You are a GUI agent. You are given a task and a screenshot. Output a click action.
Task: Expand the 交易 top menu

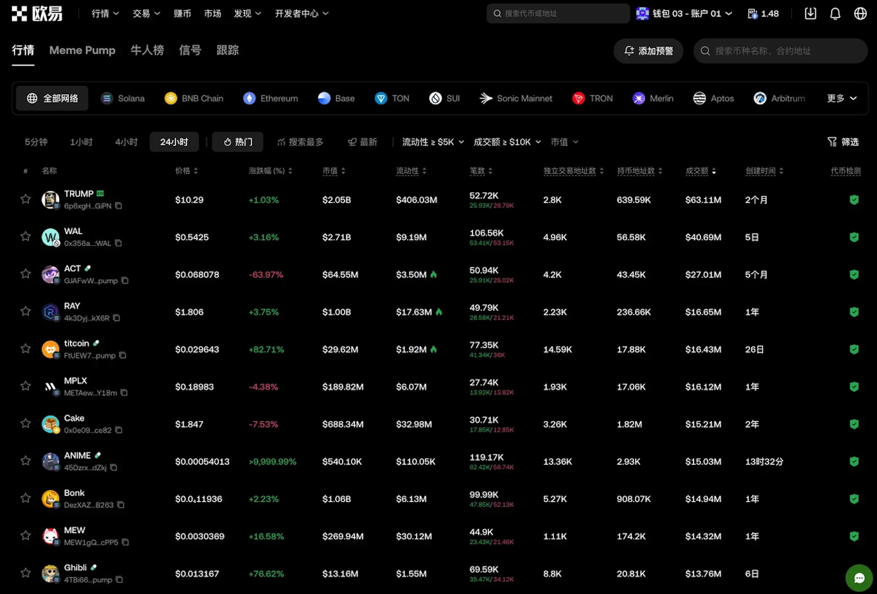pos(146,14)
